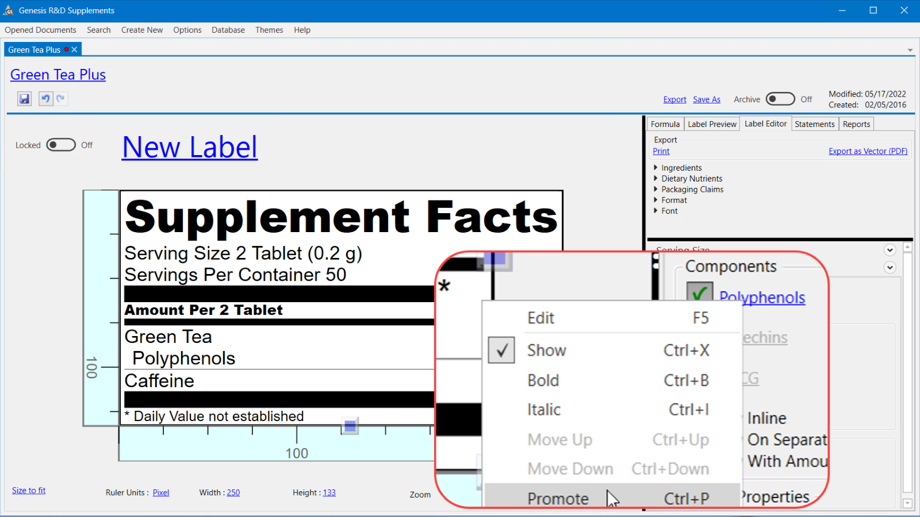
Task: Select the Servings Per Container 50 line
Action: [x=235, y=275]
